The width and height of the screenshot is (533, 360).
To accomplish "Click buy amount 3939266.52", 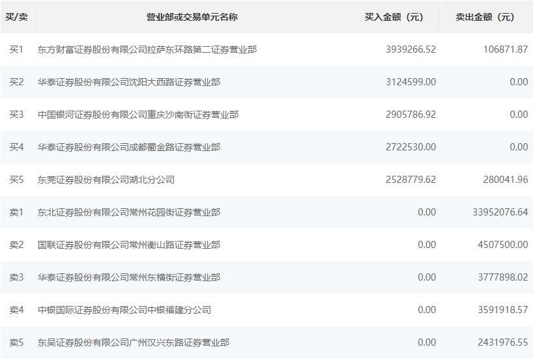I will pyautogui.click(x=411, y=49).
